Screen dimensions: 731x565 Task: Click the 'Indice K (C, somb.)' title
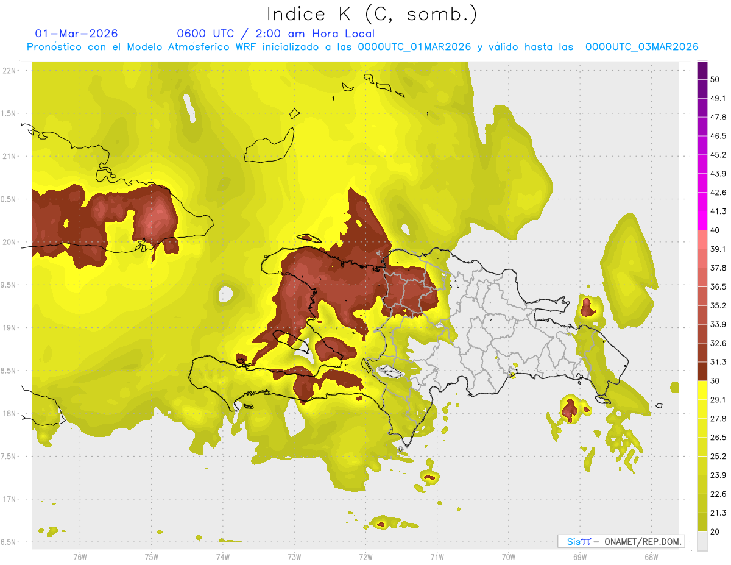coord(372,15)
